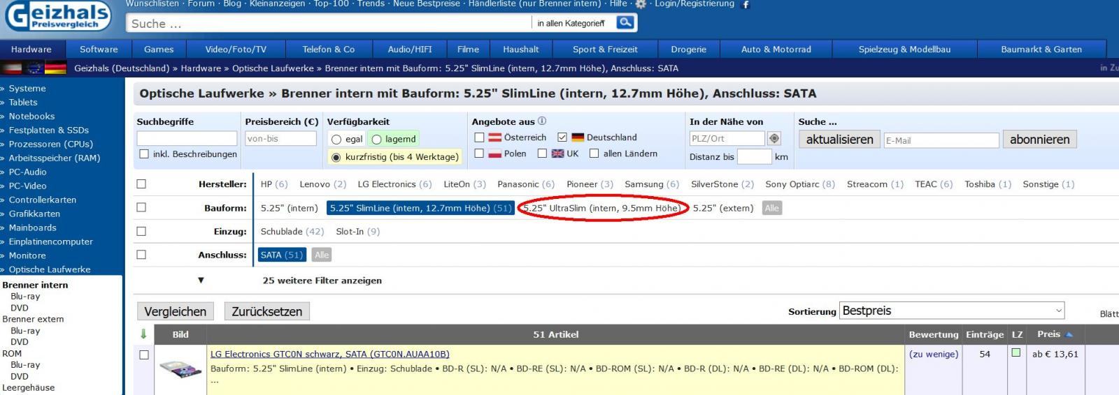Click into the main Suche field
Viewport: 1119px width, 395px height.
coord(329,23)
